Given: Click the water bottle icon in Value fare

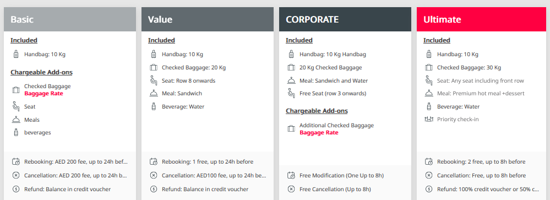Looking at the screenshot, I should [153, 107].
